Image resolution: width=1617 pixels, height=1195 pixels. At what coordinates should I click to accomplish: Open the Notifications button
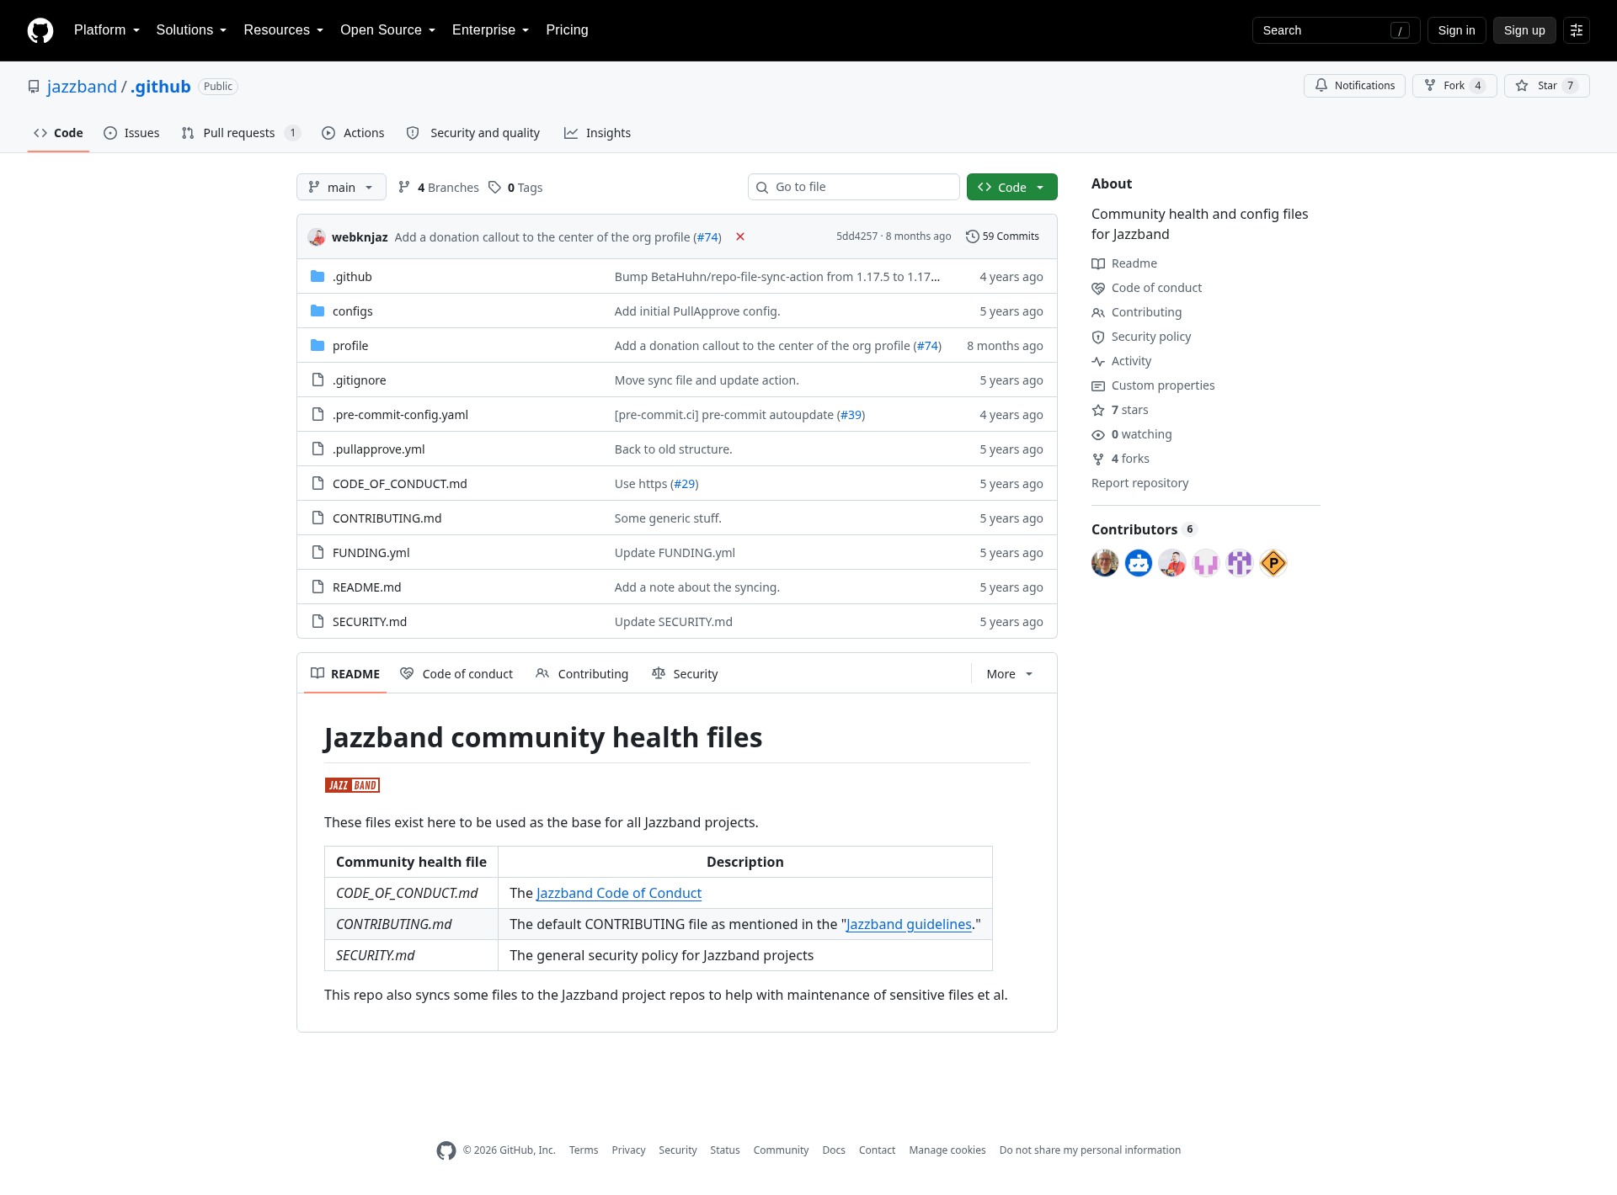[x=1354, y=86]
